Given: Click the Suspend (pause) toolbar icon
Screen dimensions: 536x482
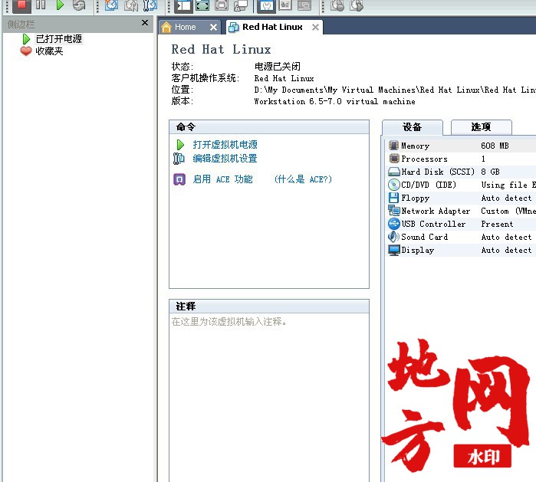Looking at the screenshot, I should click(x=41, y=5).
